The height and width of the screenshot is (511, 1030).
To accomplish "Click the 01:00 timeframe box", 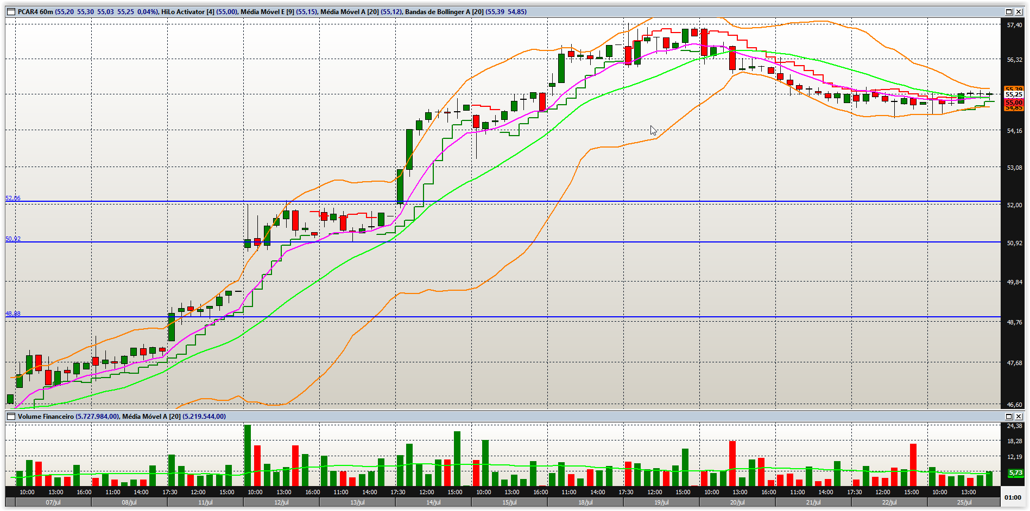I will [1013, 497].
